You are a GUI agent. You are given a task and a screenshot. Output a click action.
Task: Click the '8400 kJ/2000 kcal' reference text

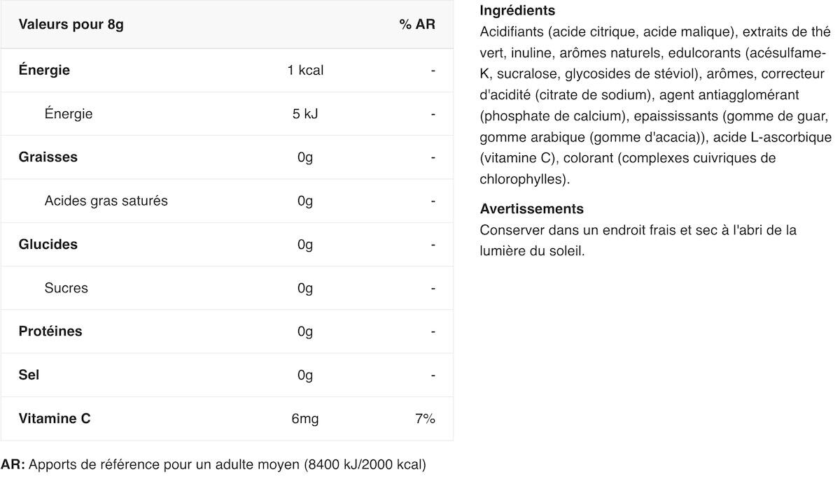point(363,464)
